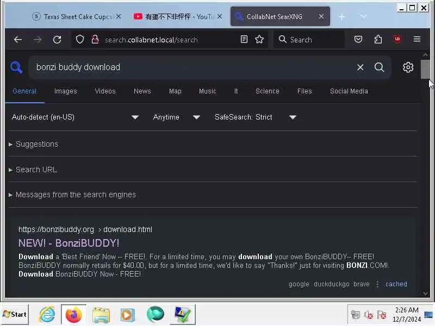This screenshot has height=326, width=435.
Task: Reload the current page
Action: (x=57, y=40)
